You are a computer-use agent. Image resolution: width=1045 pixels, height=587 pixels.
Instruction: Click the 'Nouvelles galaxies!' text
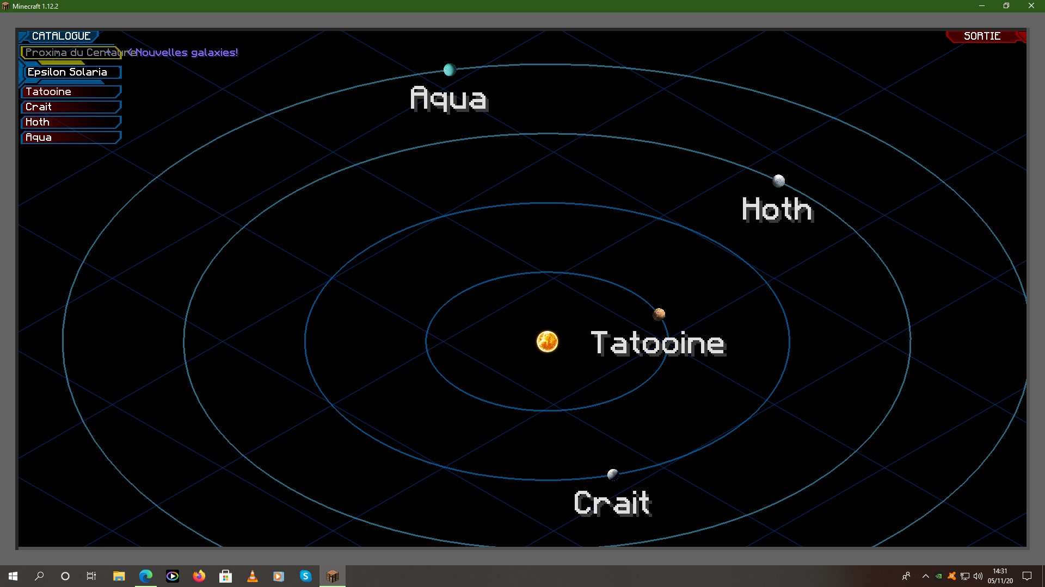click(187, 52)
